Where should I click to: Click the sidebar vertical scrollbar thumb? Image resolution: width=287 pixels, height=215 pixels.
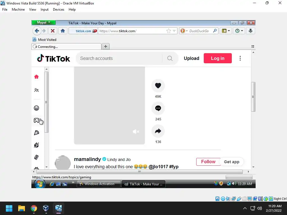click(46, 102)
